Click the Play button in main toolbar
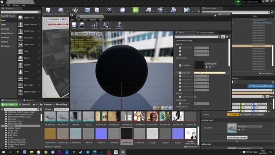Image resolution: width=275 pixels, height=155 pixels. click(186, 10)
